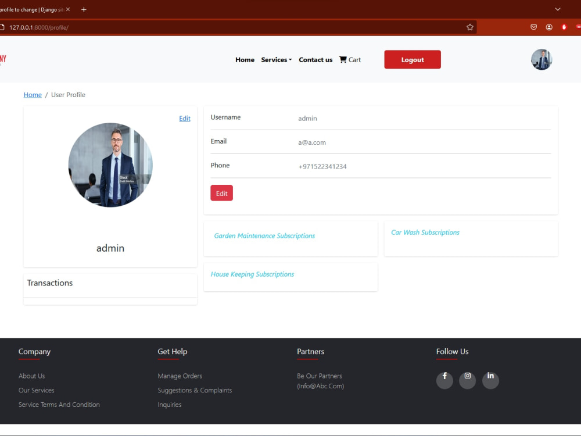Open Manage Orders footer link
The height and width of the screenshot is (436, 581).
pyautogui.click(x=180, y=376)
